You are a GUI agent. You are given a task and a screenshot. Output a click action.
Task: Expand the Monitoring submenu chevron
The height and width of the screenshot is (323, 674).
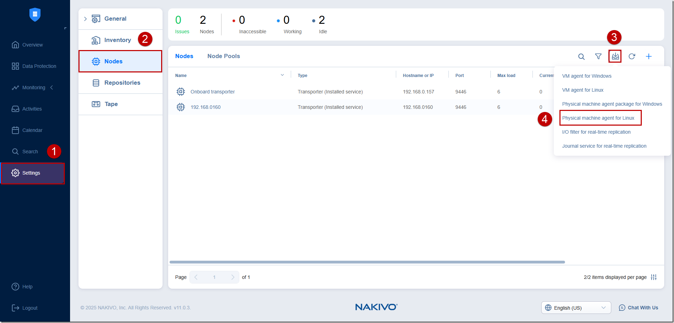[x=52, y=87]
